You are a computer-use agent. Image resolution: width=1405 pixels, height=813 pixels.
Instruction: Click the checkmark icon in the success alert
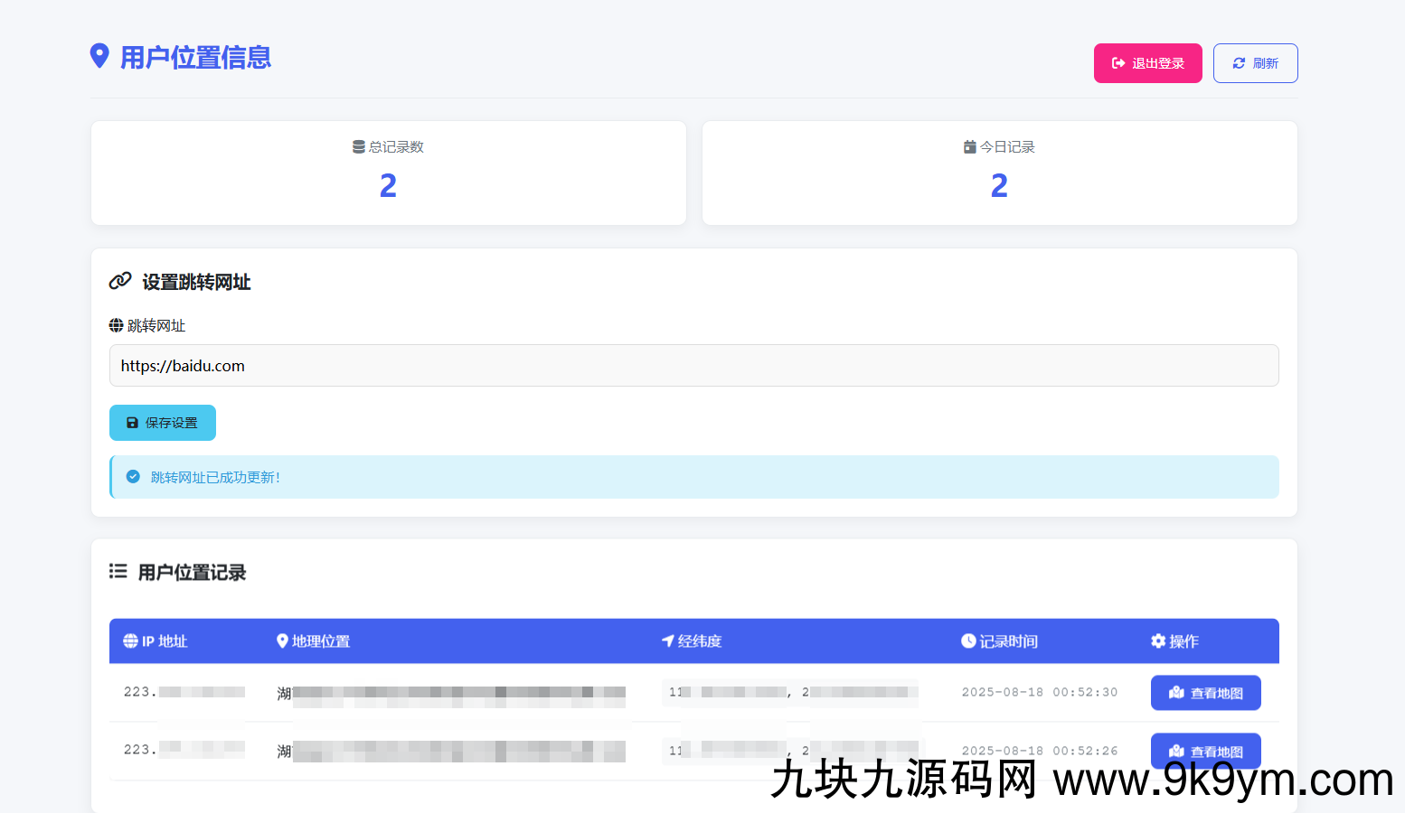click(133, 476)
